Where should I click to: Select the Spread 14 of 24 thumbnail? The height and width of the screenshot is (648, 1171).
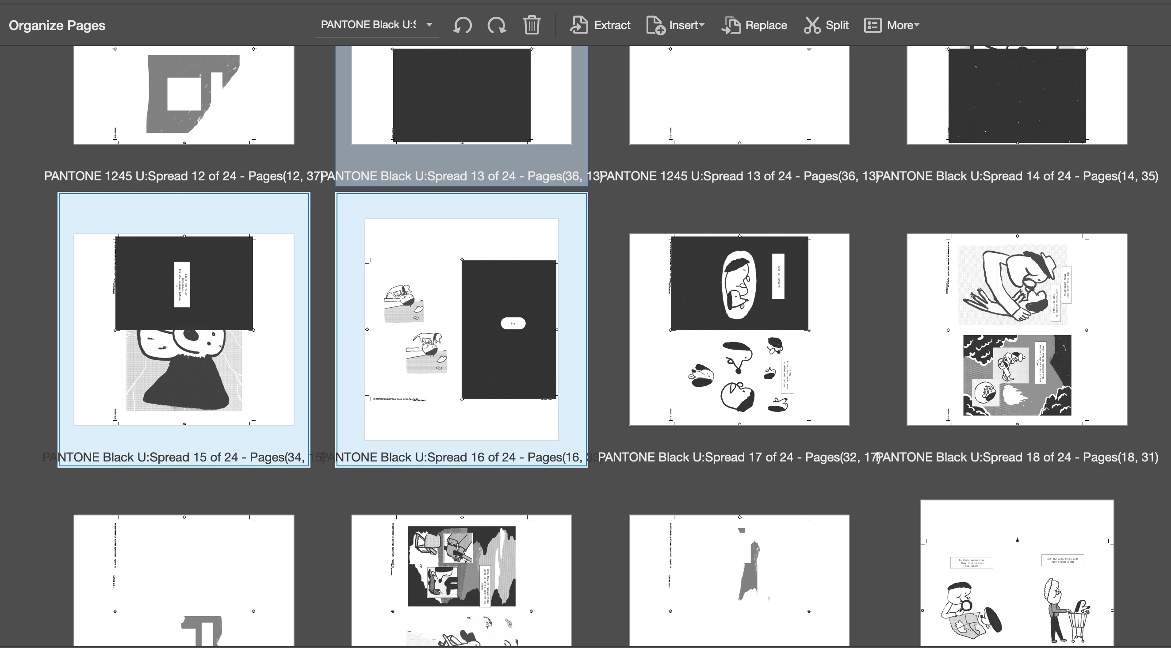coord(1016,95)
